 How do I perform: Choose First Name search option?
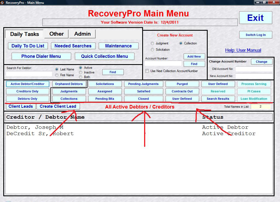pyautogui.click(x=57, y=75)
